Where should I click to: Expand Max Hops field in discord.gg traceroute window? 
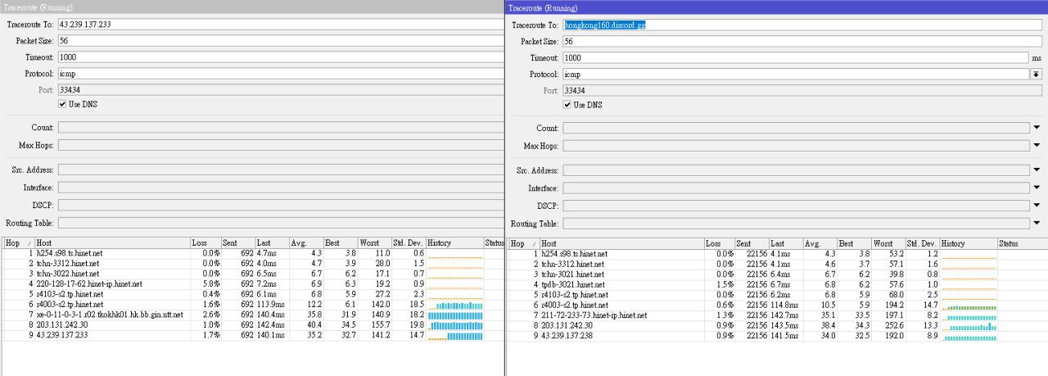tap(1036, 146)
